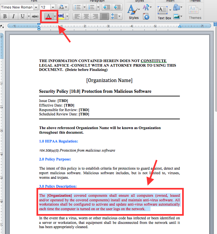
Task: Align text left
Action: tap(77, 16)
